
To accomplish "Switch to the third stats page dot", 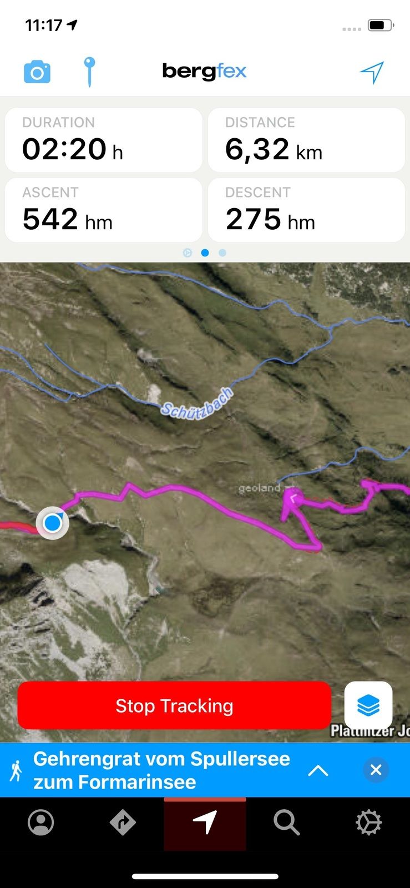I will [x=222, y=253].
